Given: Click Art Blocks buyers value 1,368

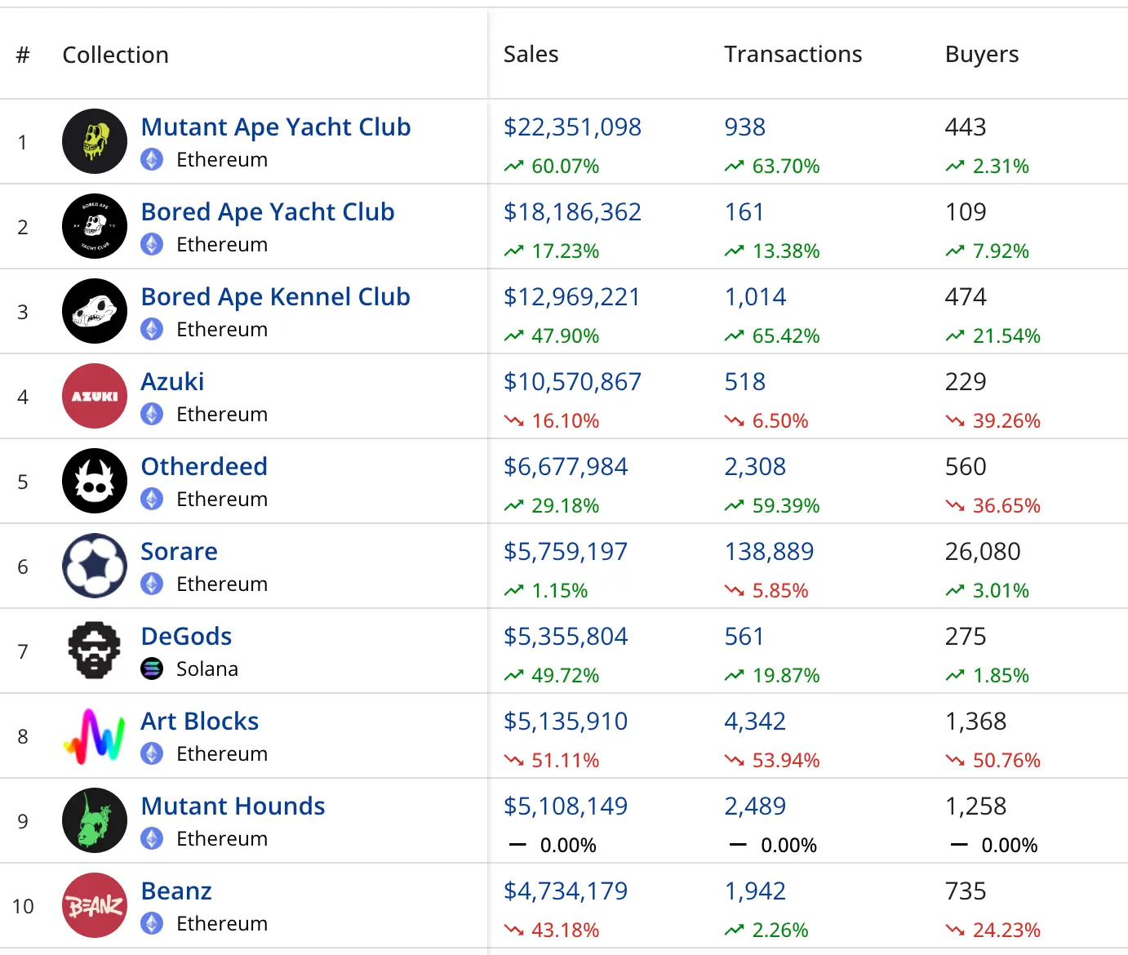Looking at the screenshot, I should (x=975, y=722).
